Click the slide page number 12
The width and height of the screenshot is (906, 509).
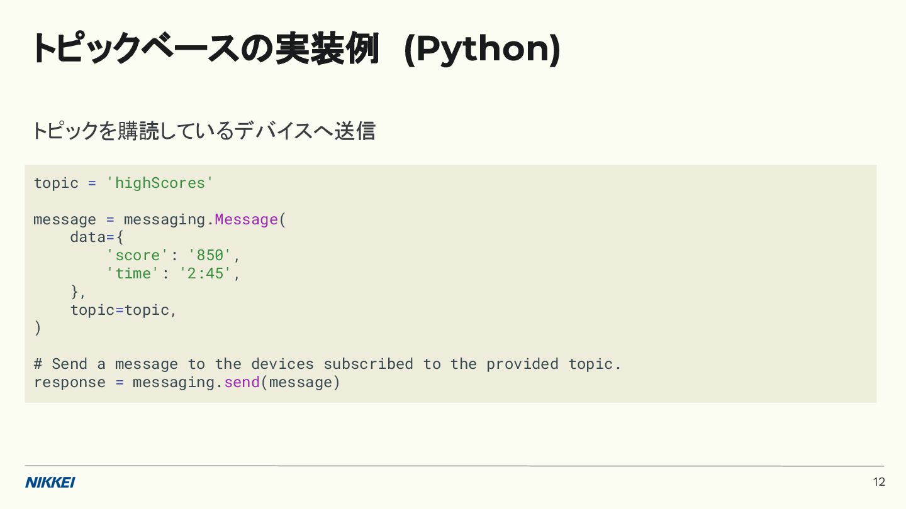point(879,482)
